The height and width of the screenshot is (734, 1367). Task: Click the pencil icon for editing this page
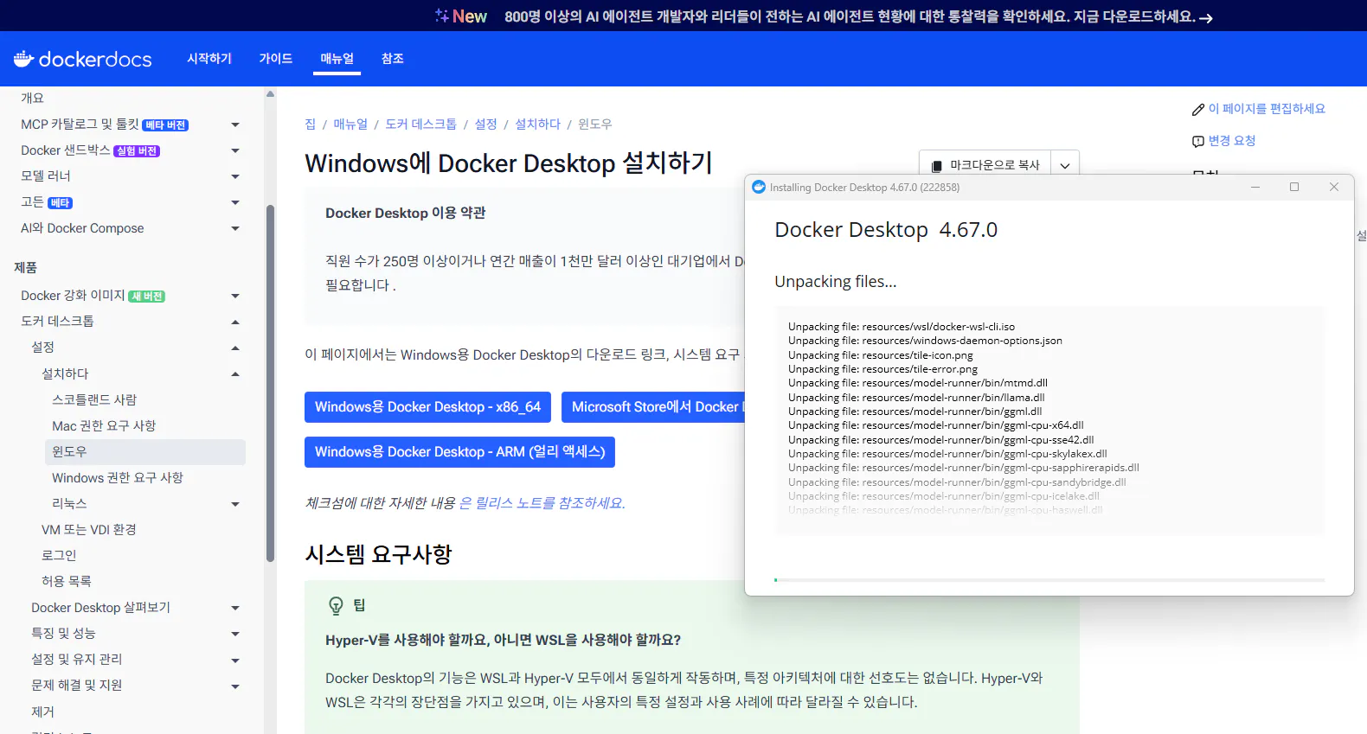(x=1198, y=110)
